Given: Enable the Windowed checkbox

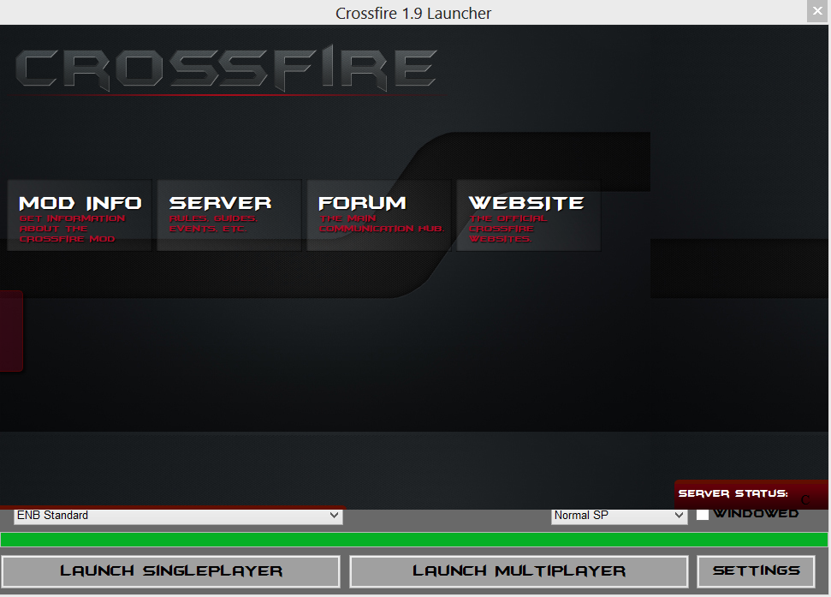Looking at the screenshot, I should (x=703, y=515).
